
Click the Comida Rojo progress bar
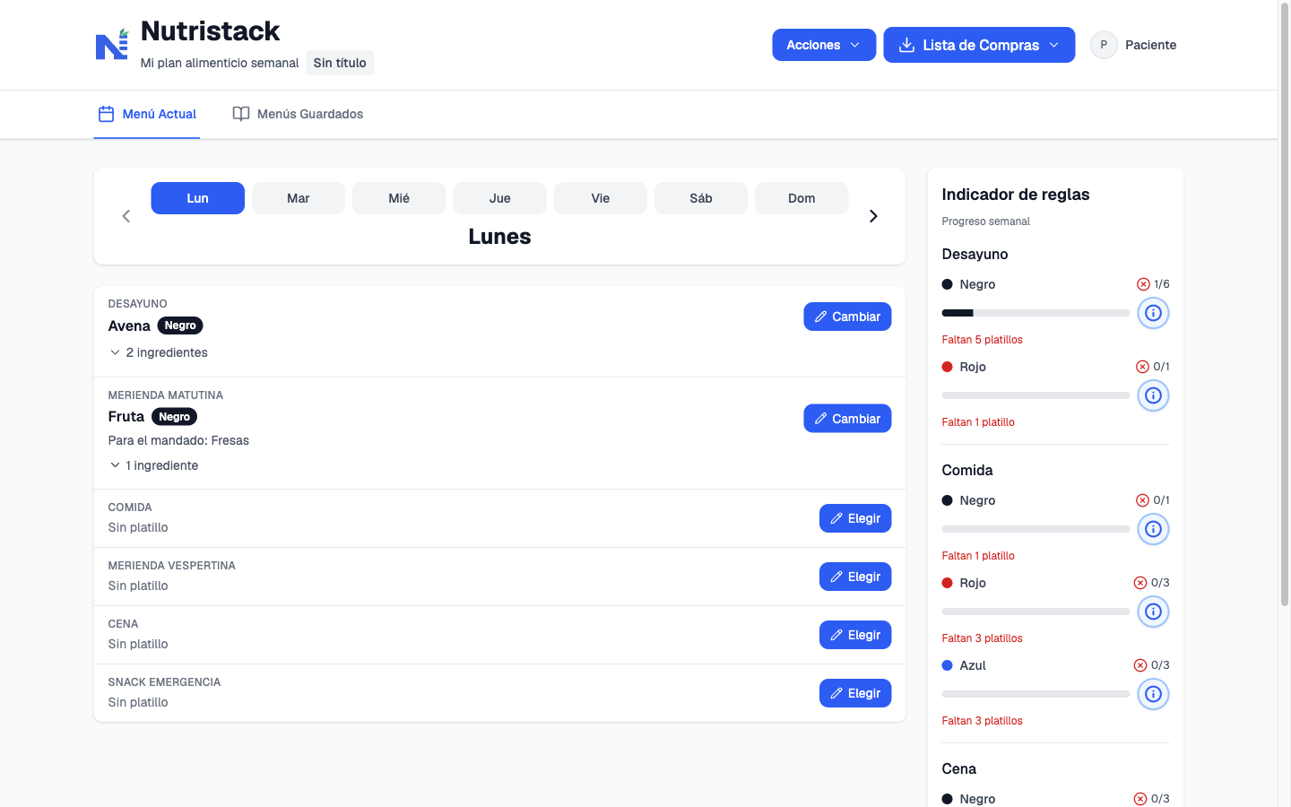pyautogui.click(x=1035, y=612)
